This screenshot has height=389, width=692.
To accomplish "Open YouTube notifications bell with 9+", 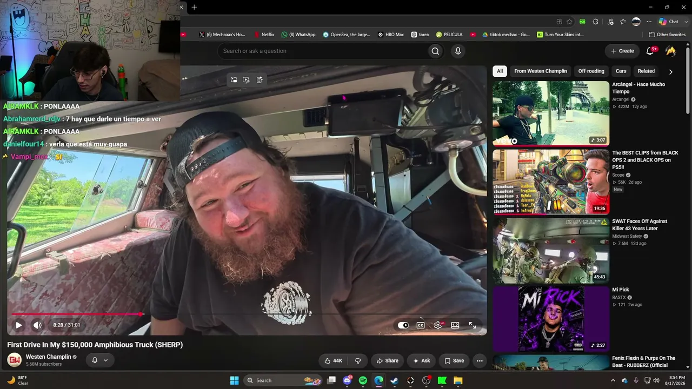I will [x=651, y=51].
